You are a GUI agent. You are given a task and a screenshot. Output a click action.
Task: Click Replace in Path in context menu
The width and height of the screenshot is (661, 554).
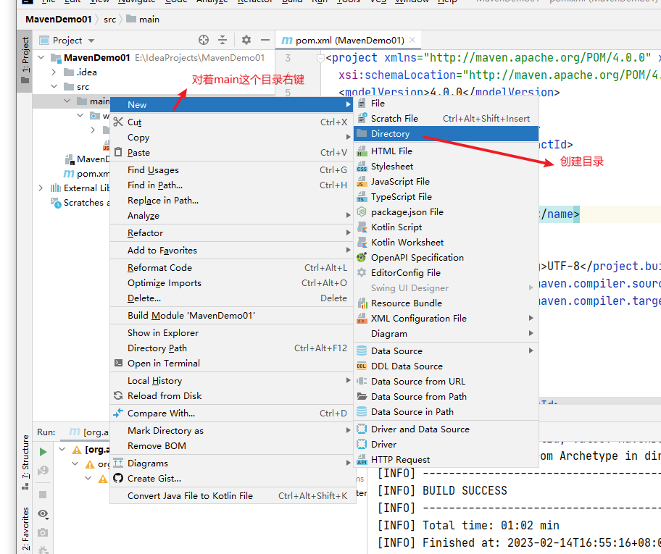pyautogui.click(x=231, y=200)
